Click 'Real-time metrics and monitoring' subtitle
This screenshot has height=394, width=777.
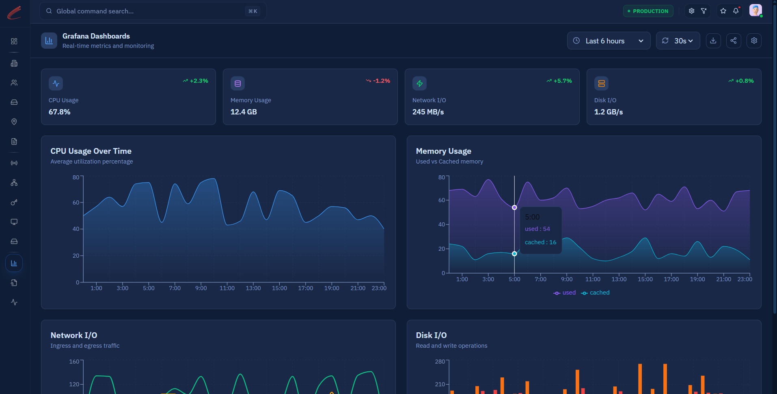coord(108,46)
